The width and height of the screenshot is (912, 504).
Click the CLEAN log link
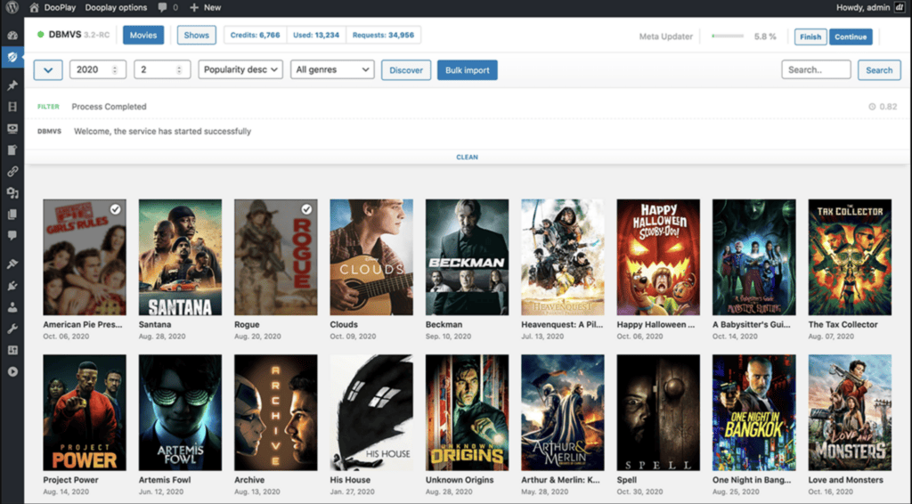(x=467, y=157)
